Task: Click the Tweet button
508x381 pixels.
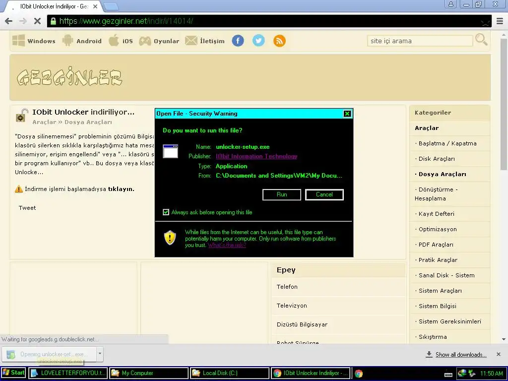Action: (x=27, y=208)
